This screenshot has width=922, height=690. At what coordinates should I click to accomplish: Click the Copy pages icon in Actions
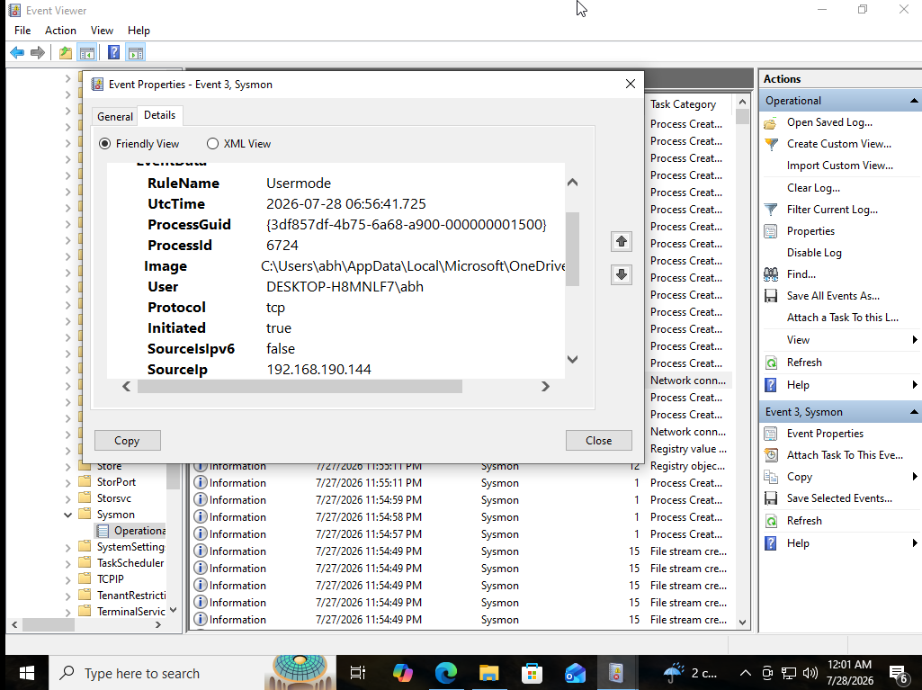click(770, 477)
